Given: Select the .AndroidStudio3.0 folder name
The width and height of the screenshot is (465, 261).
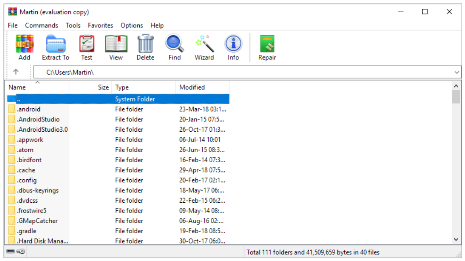Looking at the screenshot, I should pos(42,129).
